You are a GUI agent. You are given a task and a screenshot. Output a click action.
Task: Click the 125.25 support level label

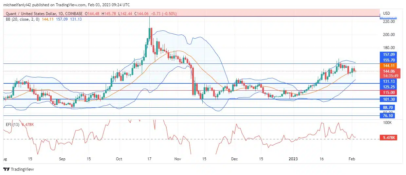coord(388,87)
